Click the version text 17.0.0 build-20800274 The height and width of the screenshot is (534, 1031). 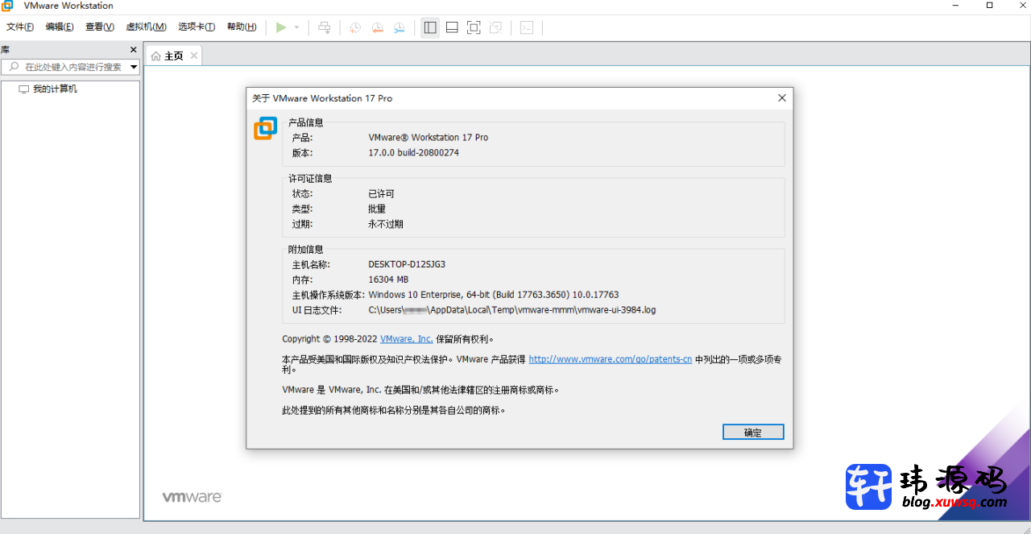[413, 153]
